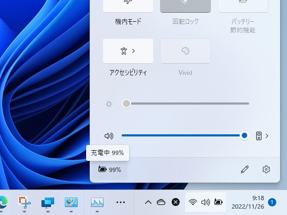Open Microsoft Edge from the taskbar
This screenshot has width=287, height=215.
pos(3,202)
